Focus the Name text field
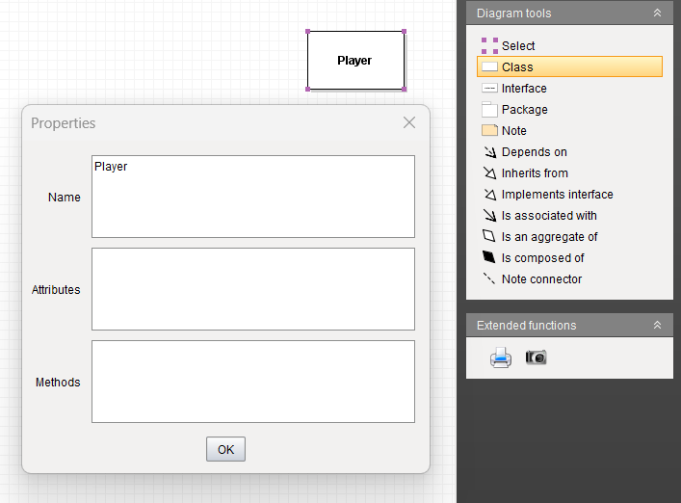The height and width of the screenshot is (503, 681). pyautogui.click(x=253, y=197)
